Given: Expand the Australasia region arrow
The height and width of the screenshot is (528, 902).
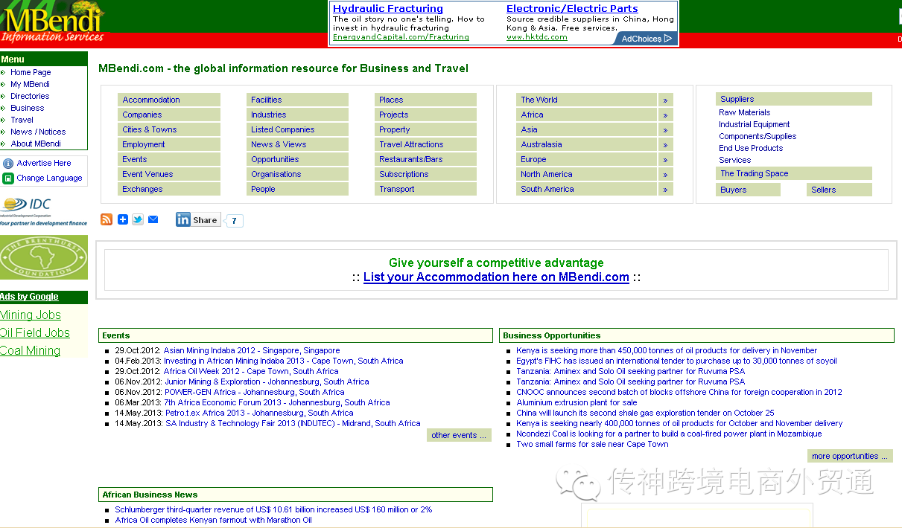Looking at the screenshot, I should (665, 144).
